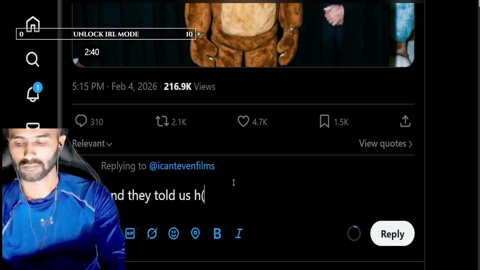Expand the Relevant sort dropdown
480x270 pixels.
92,144
